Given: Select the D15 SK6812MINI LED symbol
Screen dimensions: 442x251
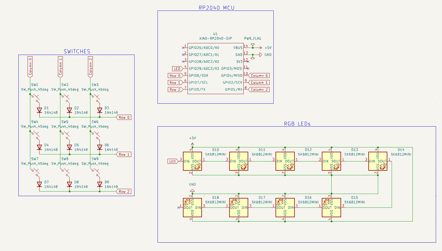Looking at the screenshot, I should (331, 207).
